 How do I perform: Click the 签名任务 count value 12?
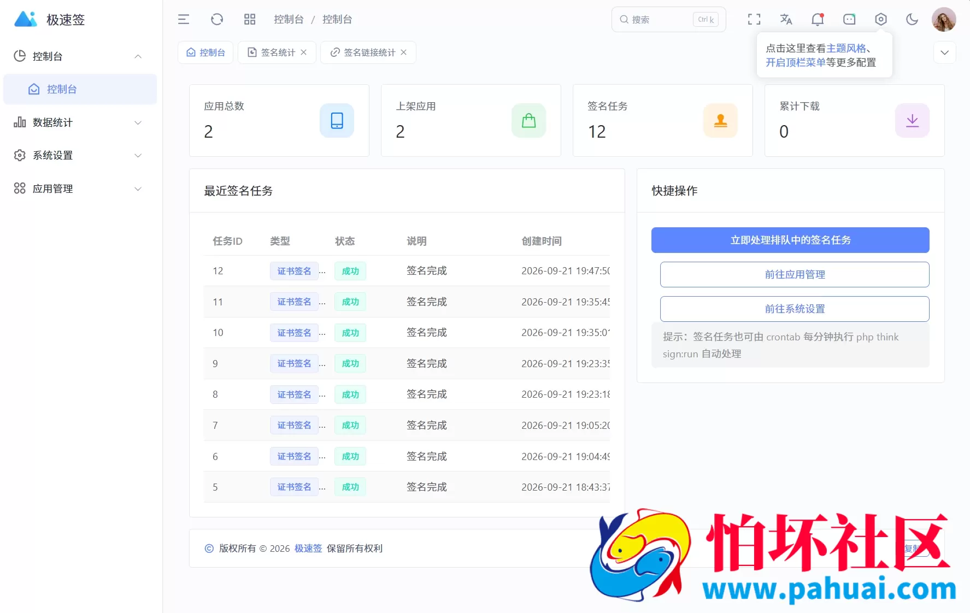[x=597, y=132]
